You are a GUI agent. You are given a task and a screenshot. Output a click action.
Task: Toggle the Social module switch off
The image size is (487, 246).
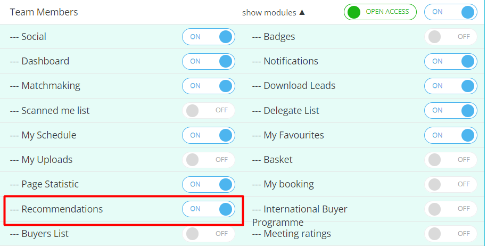[x=208, y=37]
